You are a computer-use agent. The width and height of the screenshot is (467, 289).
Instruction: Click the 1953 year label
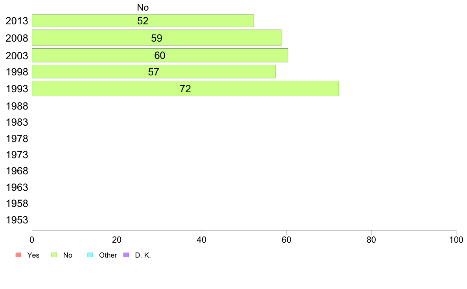click(17, 220)
